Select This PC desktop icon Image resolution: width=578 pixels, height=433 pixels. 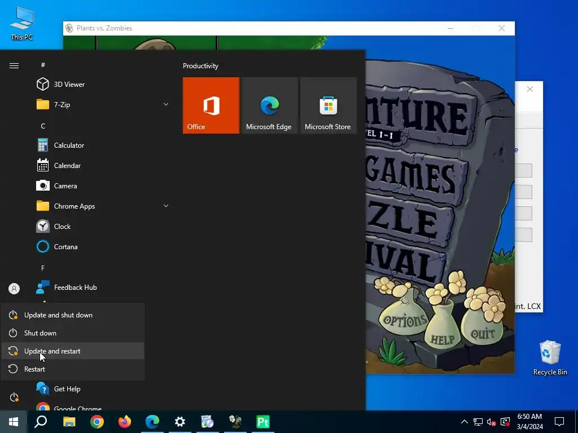point(22,24)
